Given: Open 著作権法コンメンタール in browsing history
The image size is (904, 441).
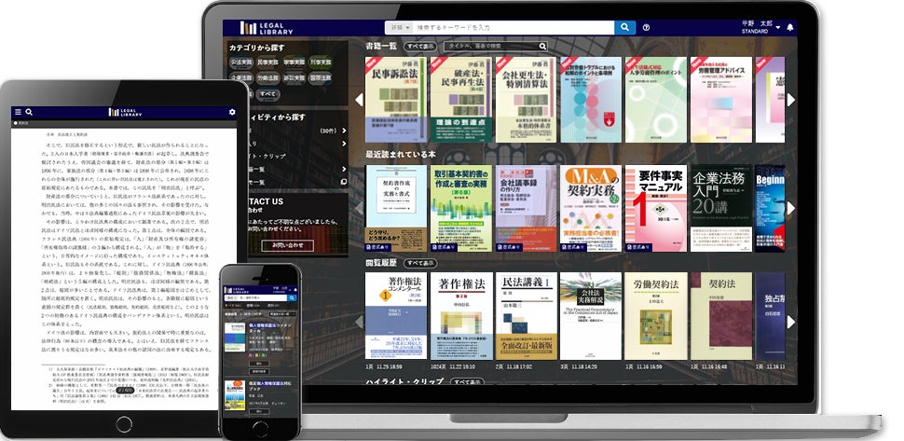Looking at the screenshot, I should pyautogui.click(x=396, y=316).
